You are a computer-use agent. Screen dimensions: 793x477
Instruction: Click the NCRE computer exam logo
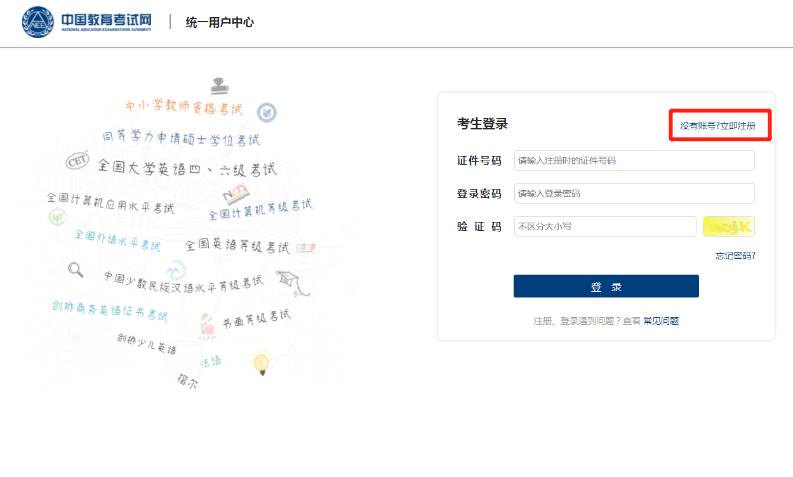235,195
